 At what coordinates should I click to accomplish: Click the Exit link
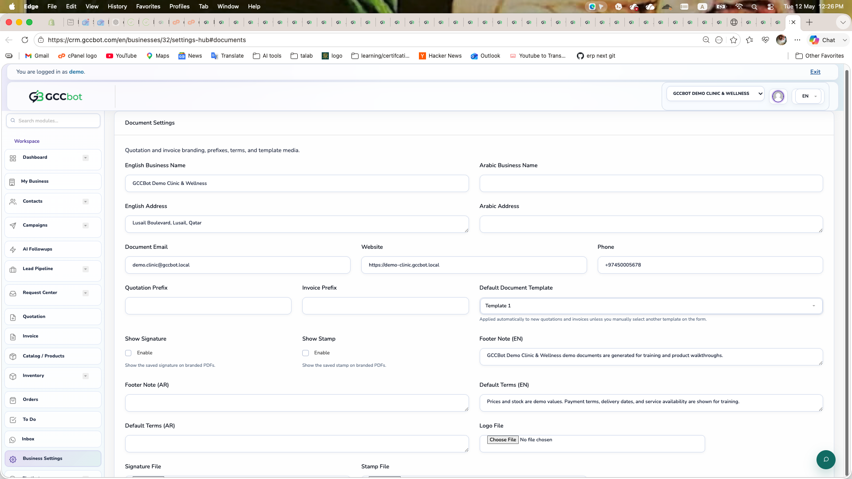(815, 72)
